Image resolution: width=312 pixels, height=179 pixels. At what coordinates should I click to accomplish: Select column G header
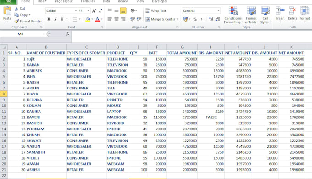tap(182, 47)
